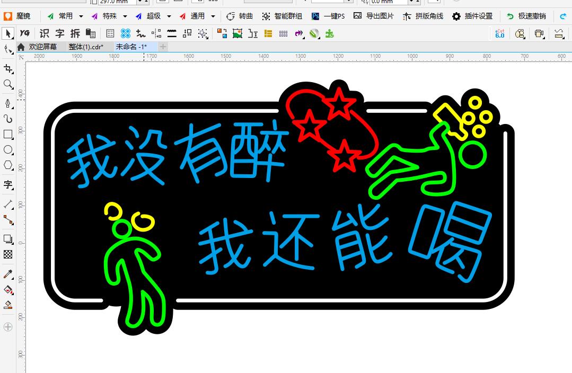Click the 智能群组 button
The image size is (572, 373).
pyautogui.click(x=283, y=16)
